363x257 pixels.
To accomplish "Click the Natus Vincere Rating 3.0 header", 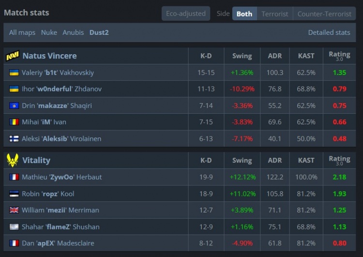I will 339,56.
